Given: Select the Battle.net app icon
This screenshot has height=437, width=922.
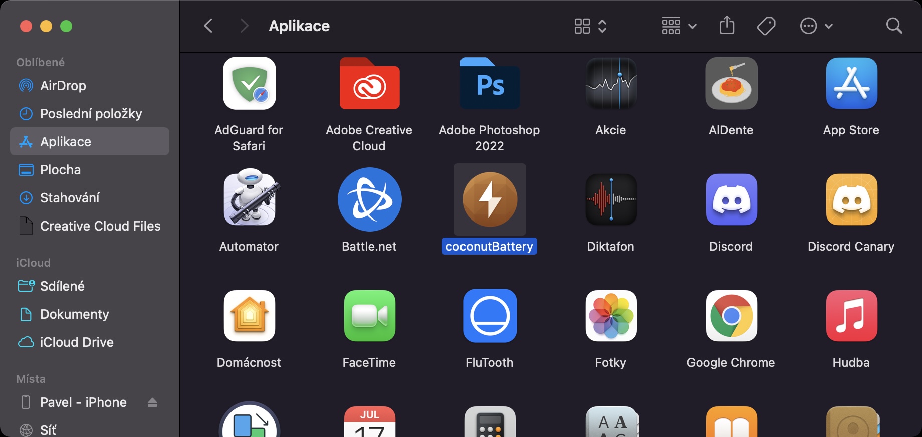Looking at the screenshot, I should (x=370, y=199).
